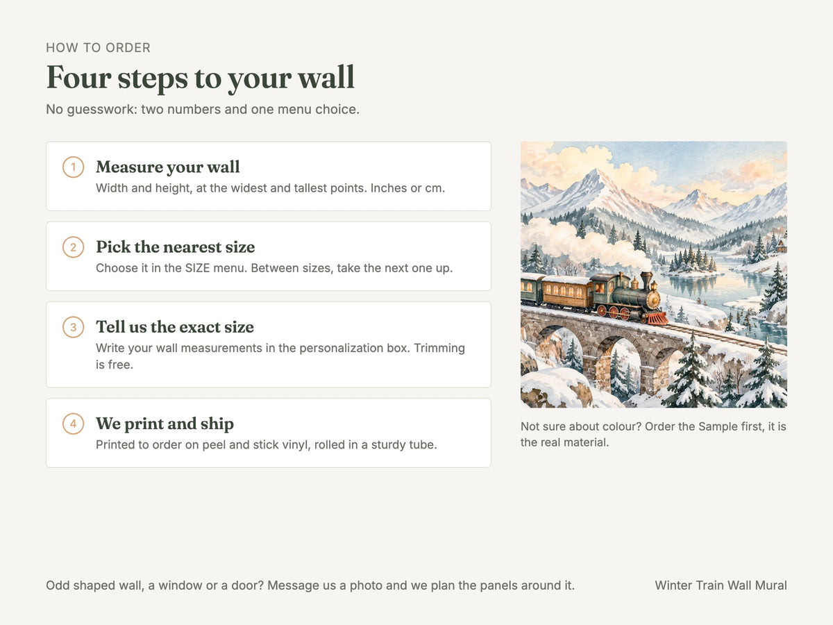
Task: Click the personalization box instruction text
Action: pyautogui.click(x=280, y=356)
